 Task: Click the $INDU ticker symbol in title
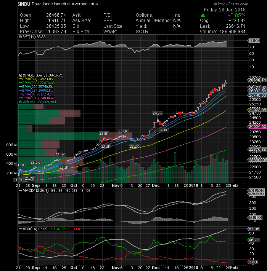coord(24,4)
